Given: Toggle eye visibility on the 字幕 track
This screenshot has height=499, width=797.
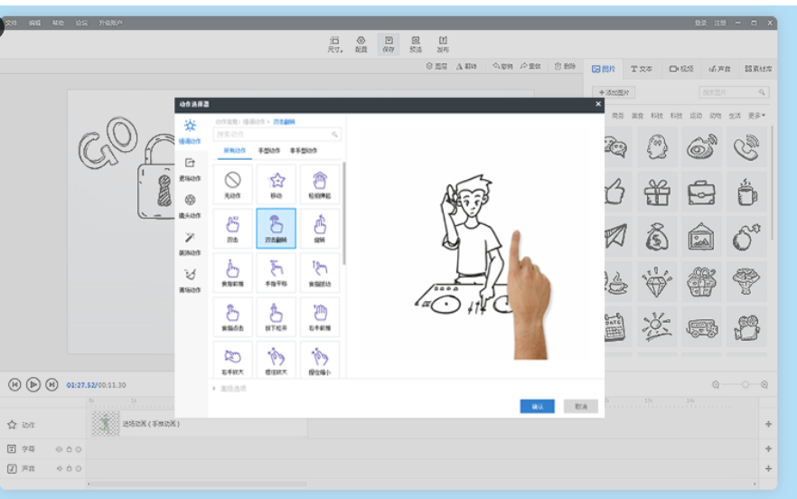Looking at the screenshot, I should coord(60,448).
